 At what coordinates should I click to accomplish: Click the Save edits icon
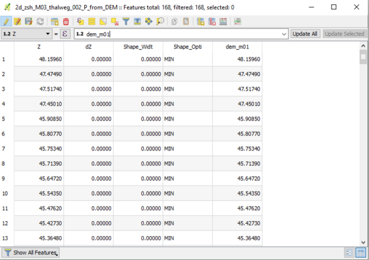[28, 22]
